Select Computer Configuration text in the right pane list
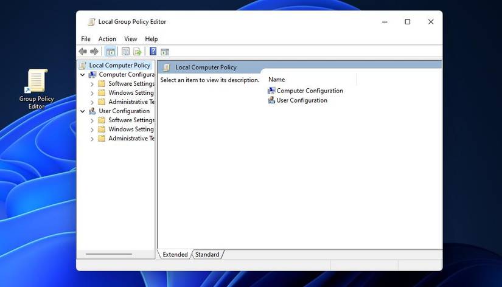 (310, 91)
